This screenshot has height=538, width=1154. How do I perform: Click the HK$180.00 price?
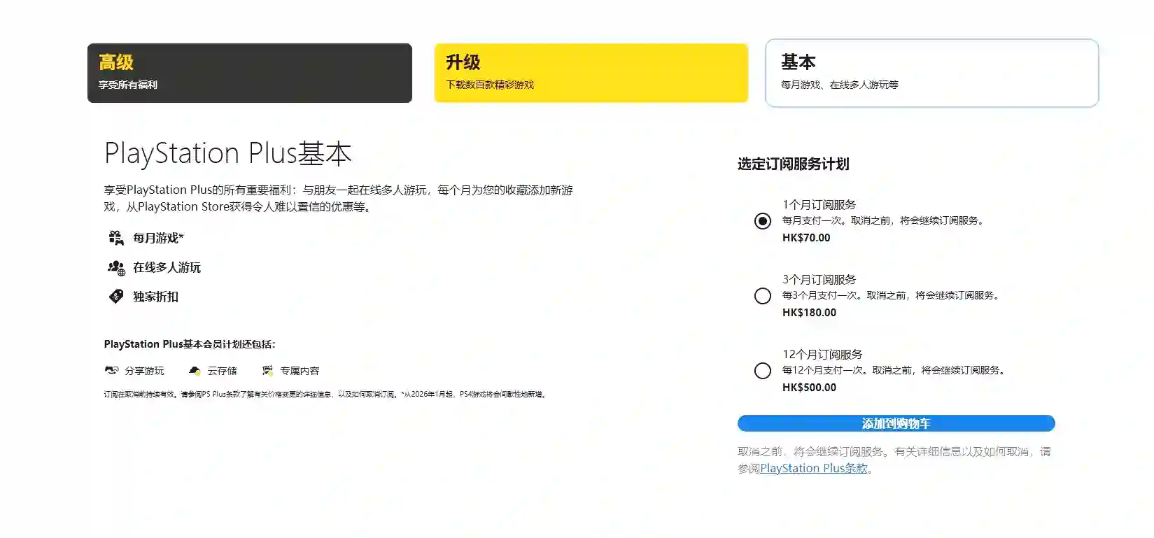click(809, 313)
